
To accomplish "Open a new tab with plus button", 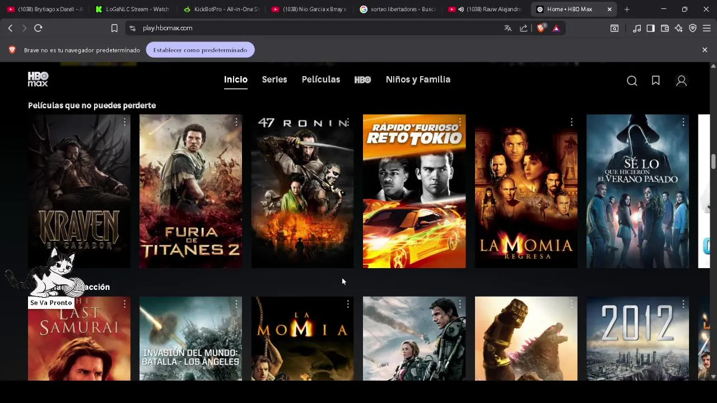I will tap(627, 9).
